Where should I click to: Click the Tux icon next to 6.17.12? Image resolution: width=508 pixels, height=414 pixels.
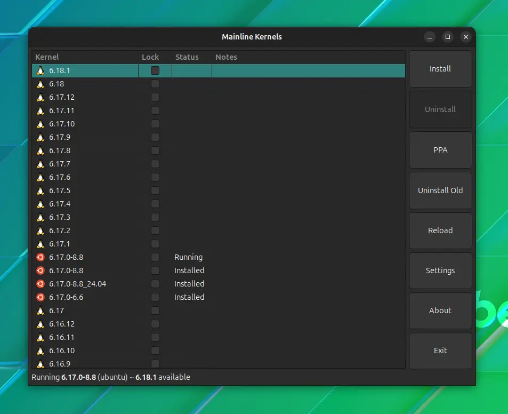pos(41,97)
